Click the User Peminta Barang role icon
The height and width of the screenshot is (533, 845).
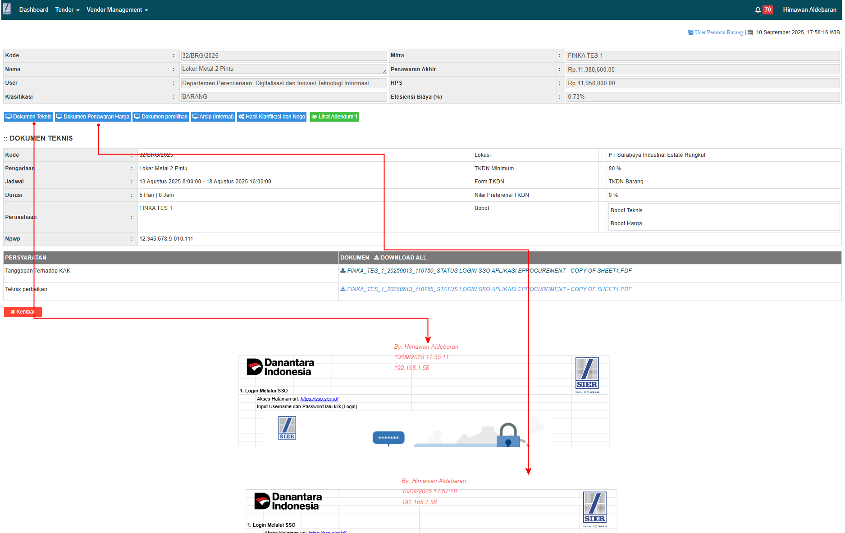coord(690,32)
